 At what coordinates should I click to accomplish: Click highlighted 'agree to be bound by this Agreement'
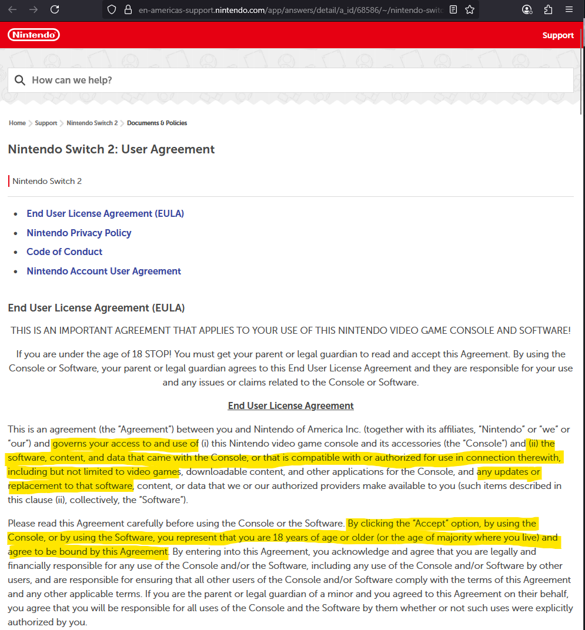[88, 552]
